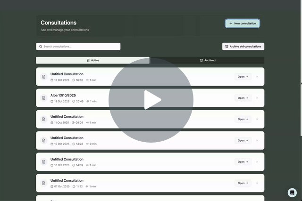The image size is (302, 201).
Task: Remove the Alba 13/10/2025 consultation
Action: pos(257,98)
